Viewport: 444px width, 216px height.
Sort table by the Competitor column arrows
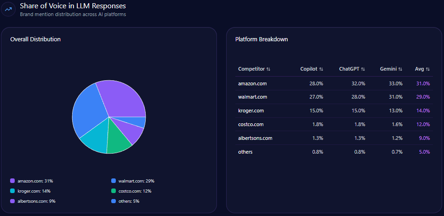click(268, 69)
